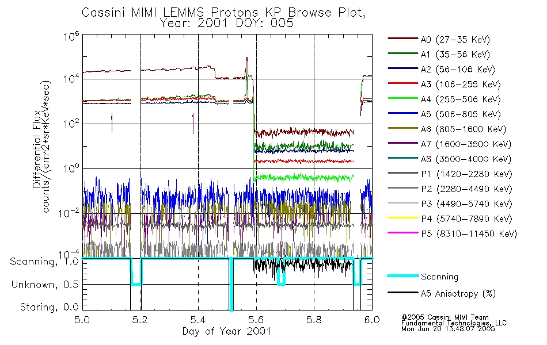Click the P1 (1420-2280 KeV) legend label
The width and height of the screenshot is (547, 345).
[466, 174]
